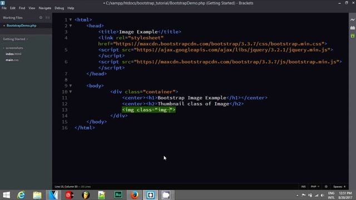Open the Extension Manager brick icon
This screenshot has width=356, height=200.
pyautogui.click(x=352, y=28)
